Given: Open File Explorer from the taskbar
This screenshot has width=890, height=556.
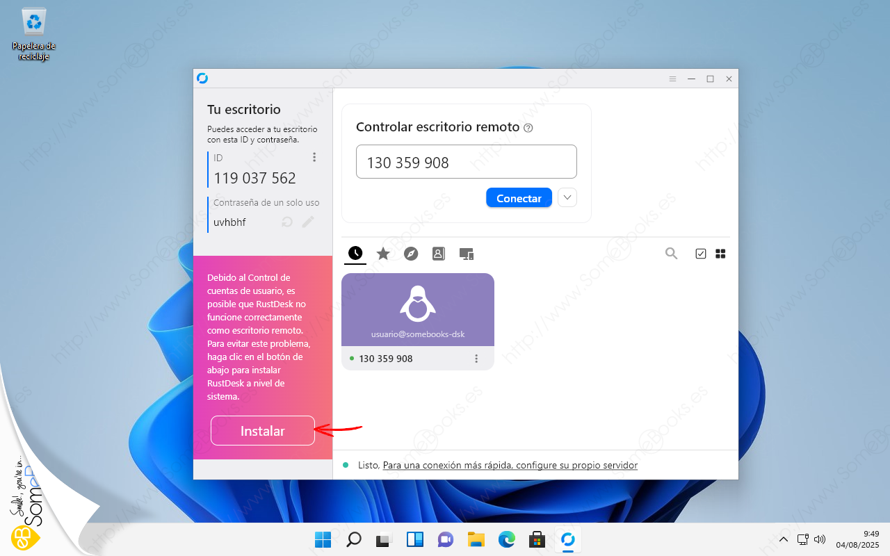Looking at the screenshot, I should pyautogui.click(x=476, y=539).
